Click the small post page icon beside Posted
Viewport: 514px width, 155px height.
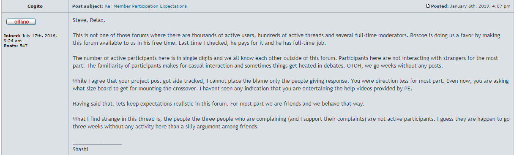tap(428, 6)
